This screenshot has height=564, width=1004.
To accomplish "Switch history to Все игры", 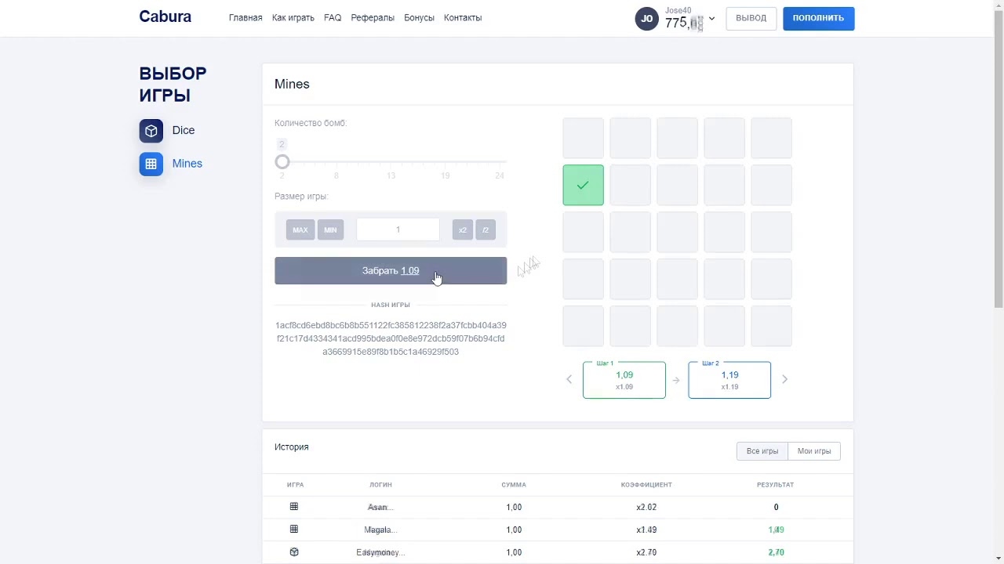I will point(762,451).
